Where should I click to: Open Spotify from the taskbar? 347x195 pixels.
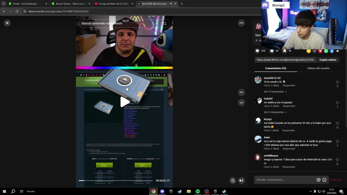coord(198,191)
